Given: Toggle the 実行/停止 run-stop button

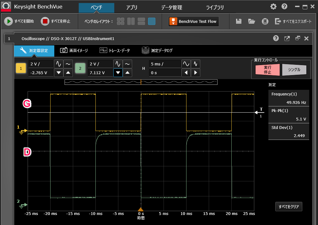Looking at the screenshot, I should click(267, 70).
